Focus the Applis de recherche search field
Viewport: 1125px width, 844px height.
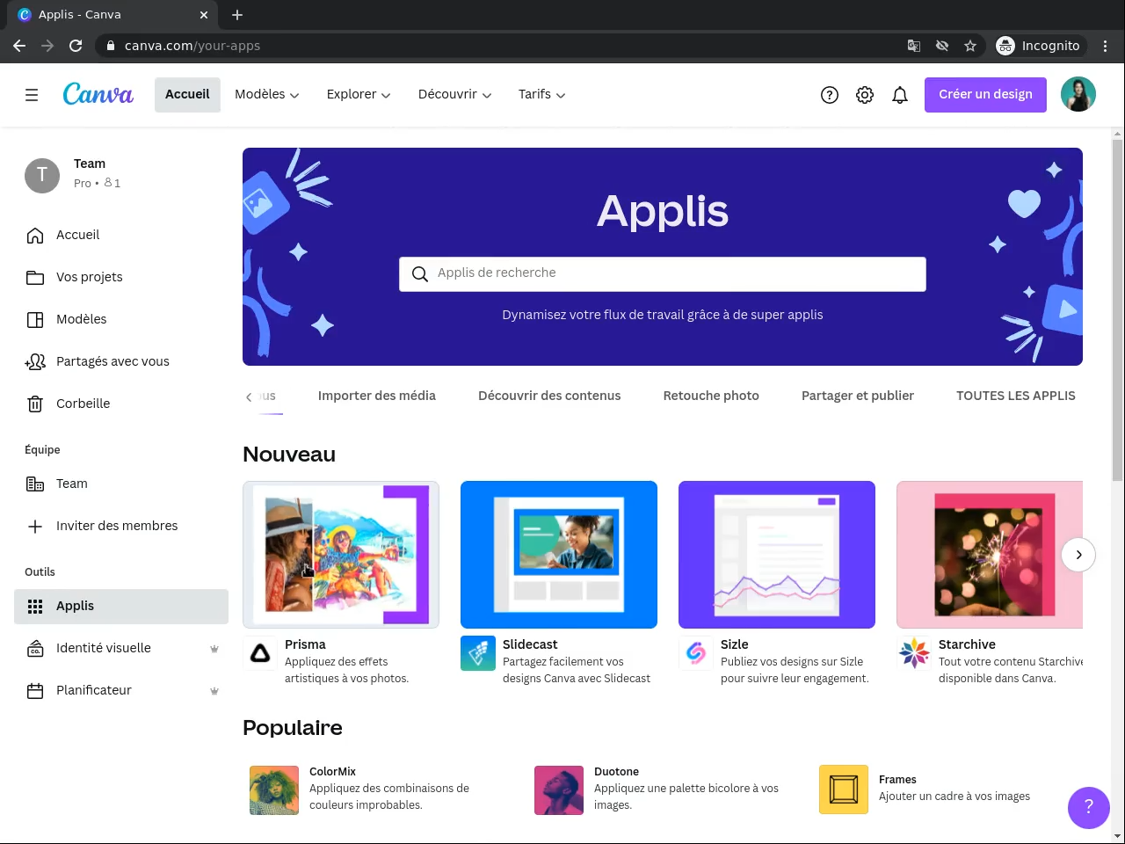(663, 274)
